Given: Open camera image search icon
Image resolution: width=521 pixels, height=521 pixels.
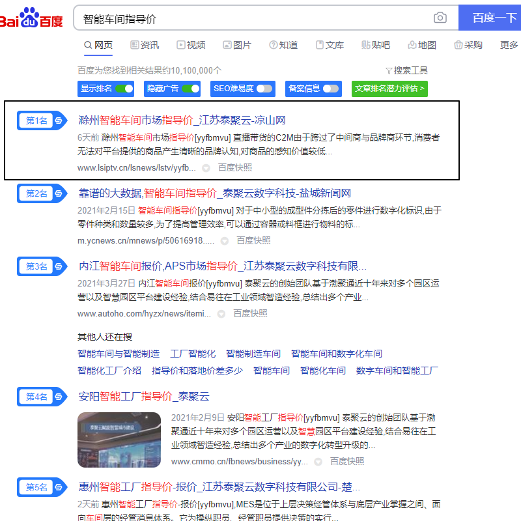Looking at the screenshot, I should coord(440,18).
